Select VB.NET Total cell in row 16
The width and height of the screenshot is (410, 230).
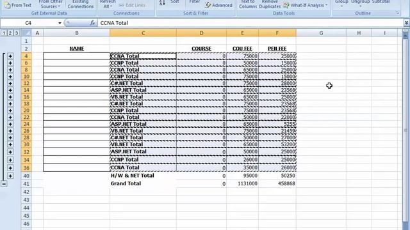point(143,96)
